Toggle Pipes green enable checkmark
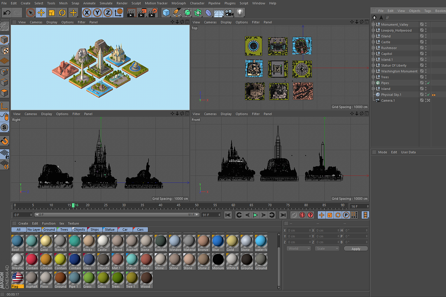 pyautogui.click(x=429, y=83)
